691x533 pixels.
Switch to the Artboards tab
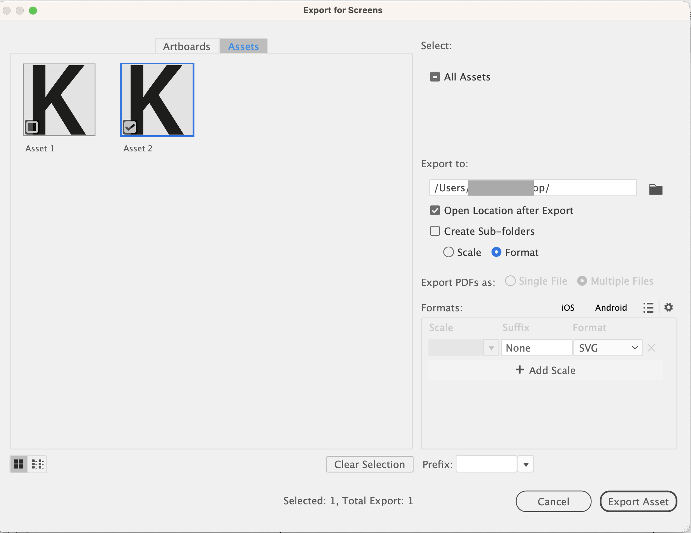pos(186,46)
